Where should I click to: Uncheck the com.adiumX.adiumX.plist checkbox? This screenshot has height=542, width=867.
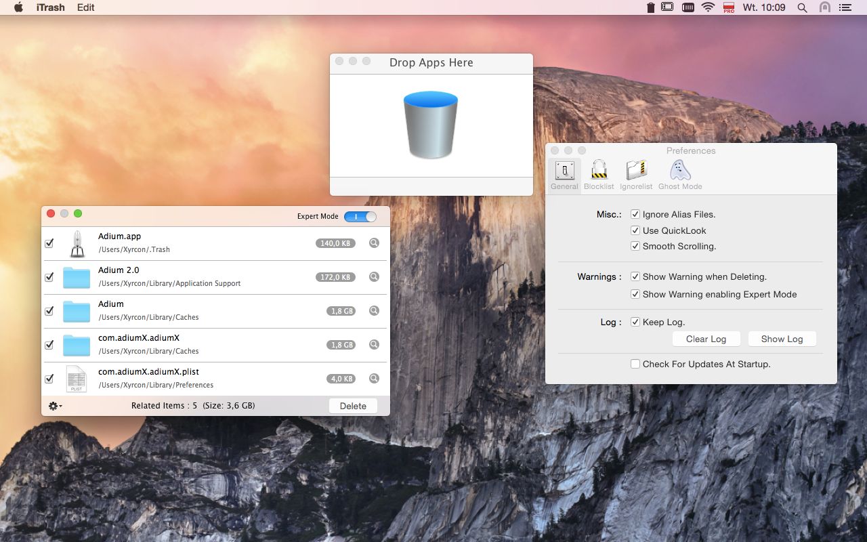(49, 379)
